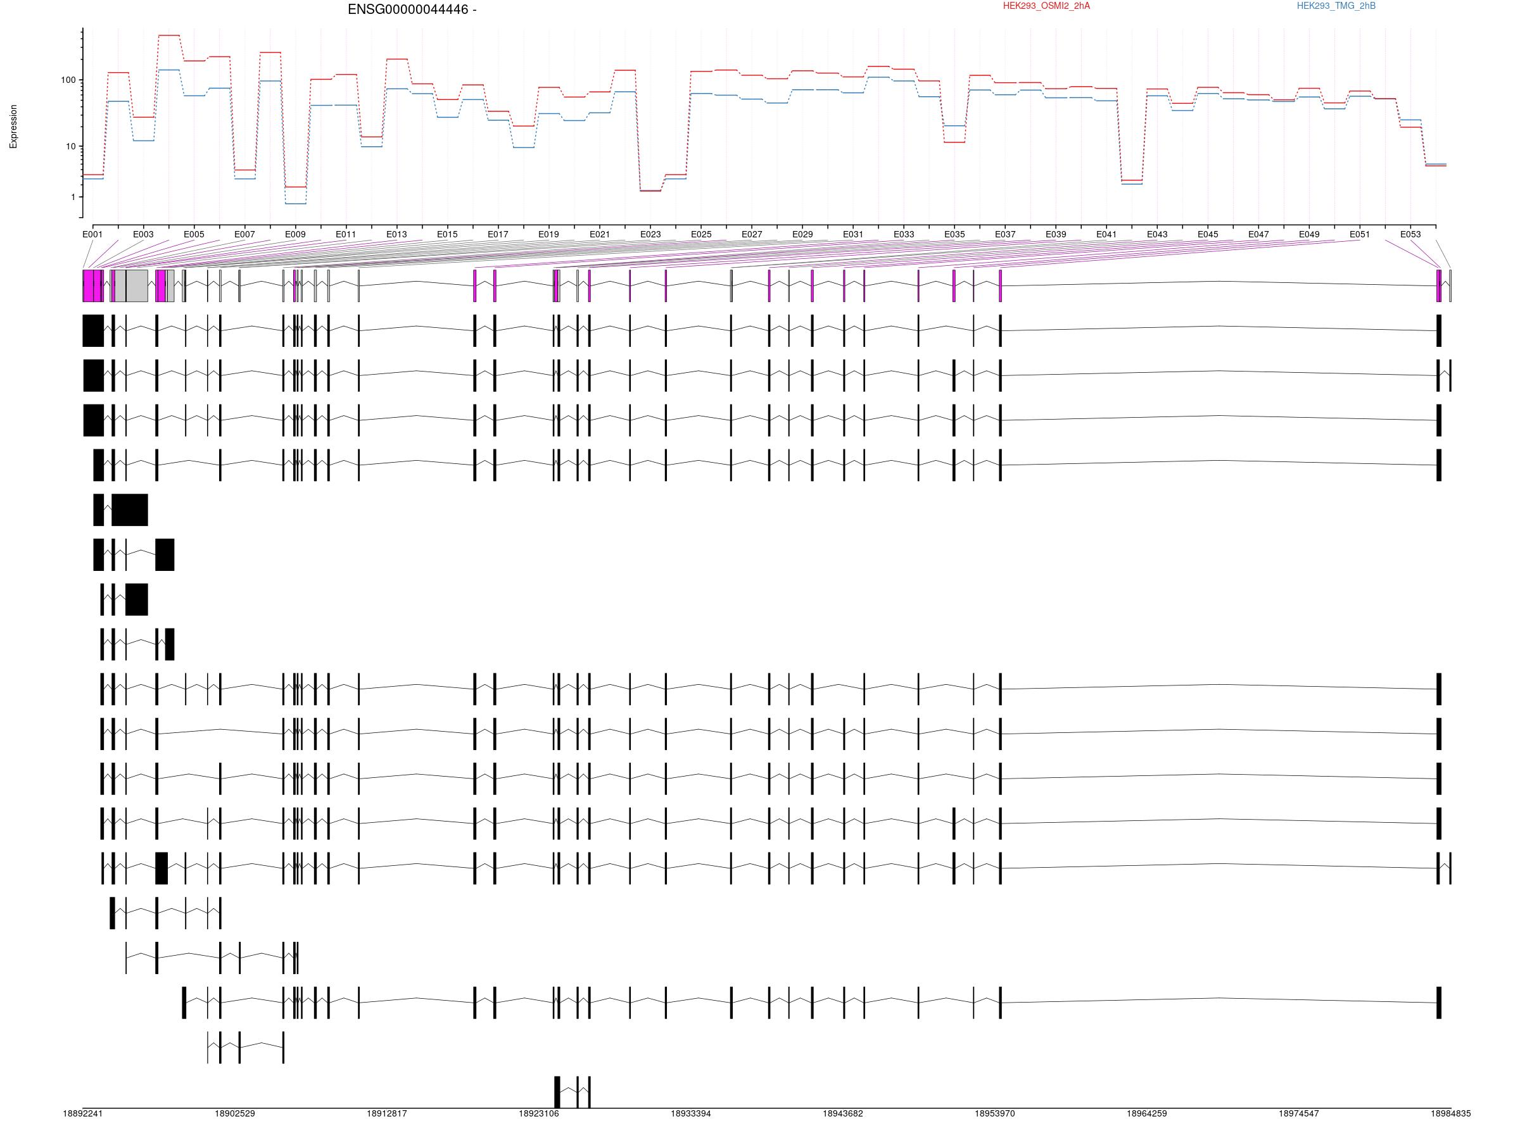Click exon label E045
Screen dimensions: 1520x1126
pos(1208,234)
